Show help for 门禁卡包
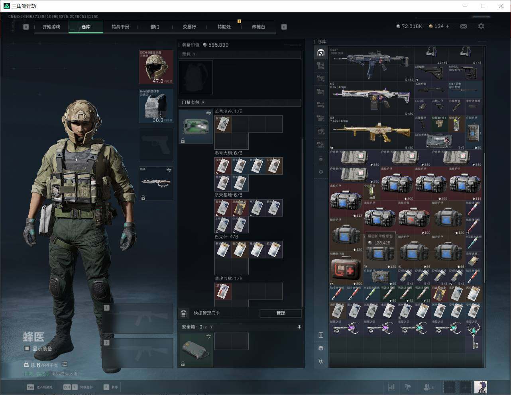 (203, 103)
